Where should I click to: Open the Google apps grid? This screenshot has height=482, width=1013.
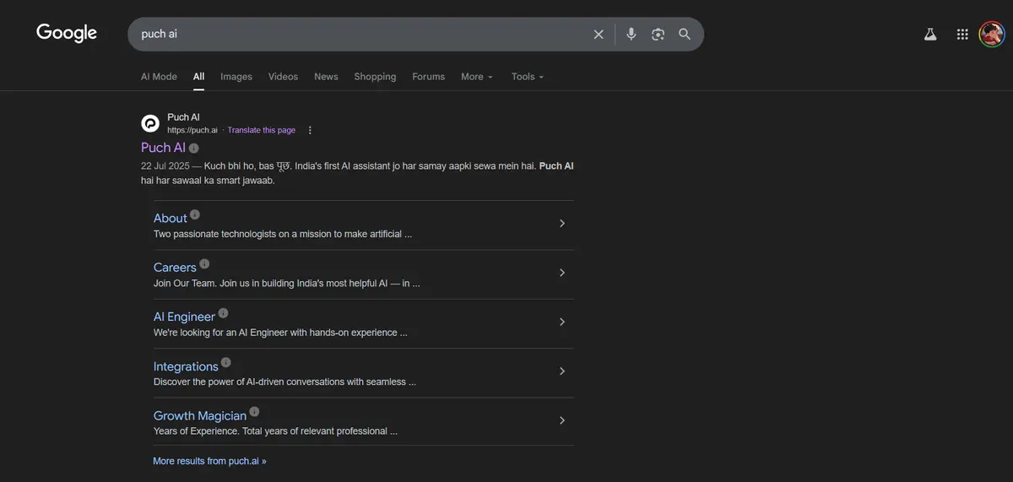tap(962, 35)
